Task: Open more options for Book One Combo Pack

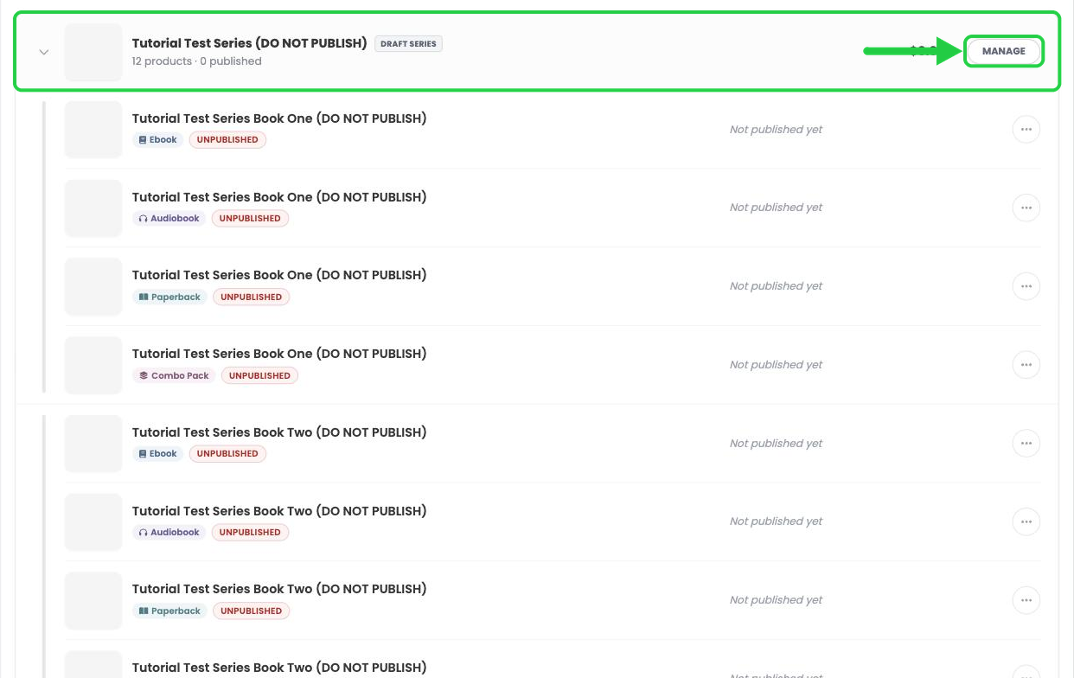Action: click(x=1026, y=365)
